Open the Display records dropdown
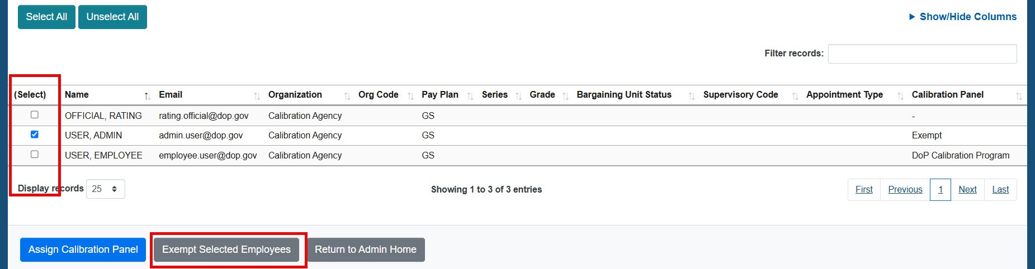This screenshot has height=269, width=1035. [106, 189]
